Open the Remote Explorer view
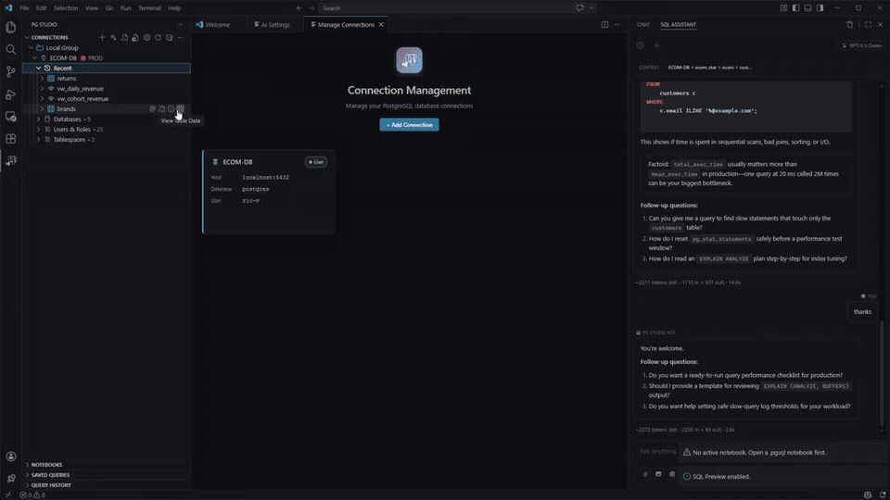Image resolution: width=890 pixels, height=500 pixels. [x=11, y=117]
